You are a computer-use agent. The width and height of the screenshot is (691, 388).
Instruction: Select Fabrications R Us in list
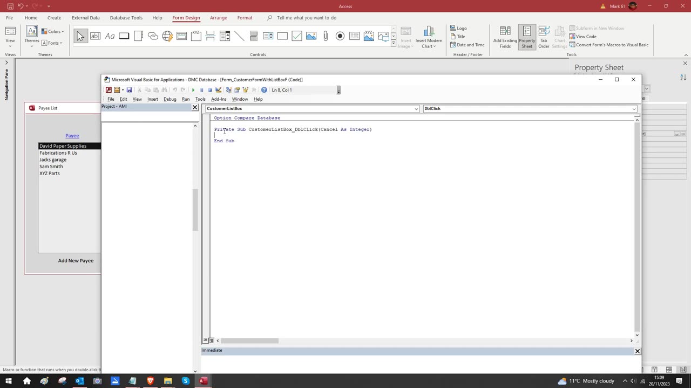pos(70,153)
